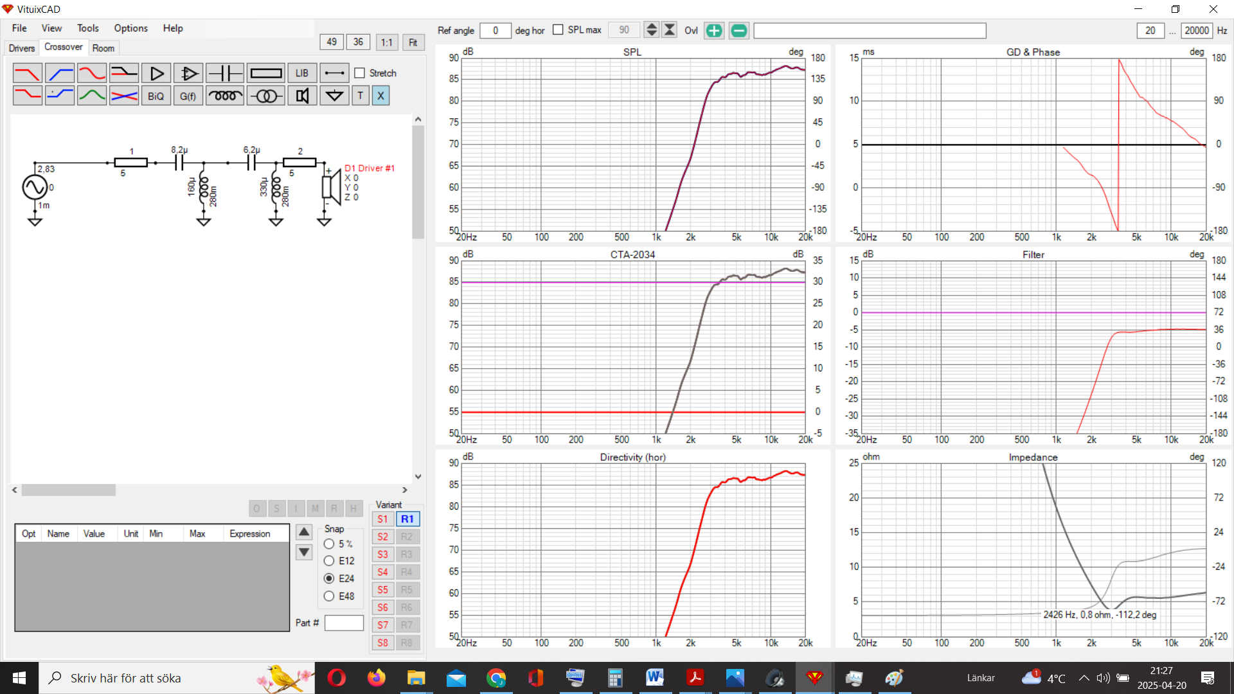Click the schematic vertical scrollbar thumb
The width and height of the screenshot is (1234, 694).
(418, 182)
